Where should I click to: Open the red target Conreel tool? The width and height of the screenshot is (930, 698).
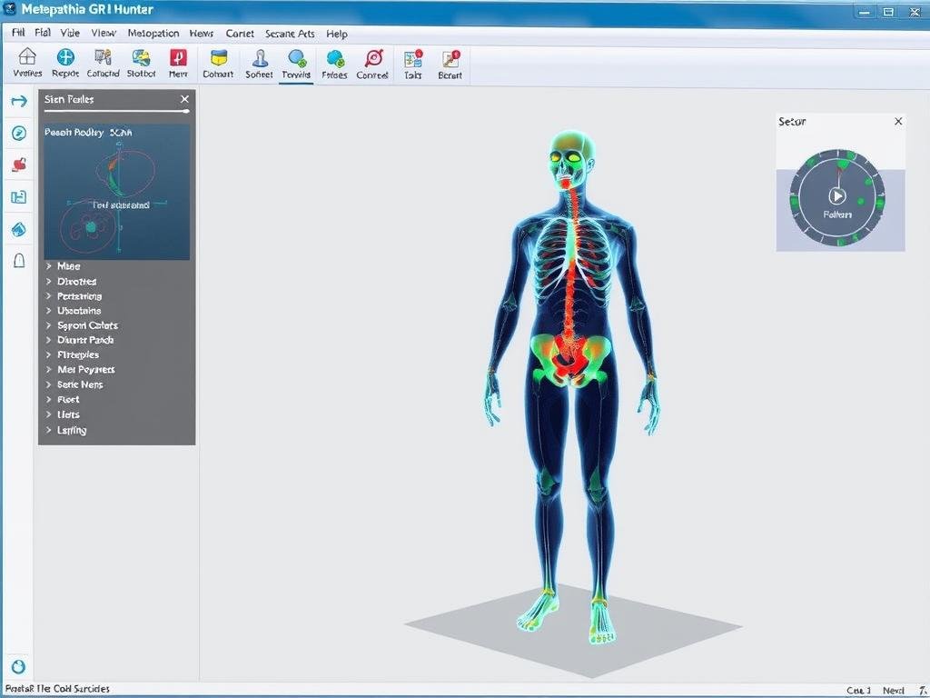372,59
